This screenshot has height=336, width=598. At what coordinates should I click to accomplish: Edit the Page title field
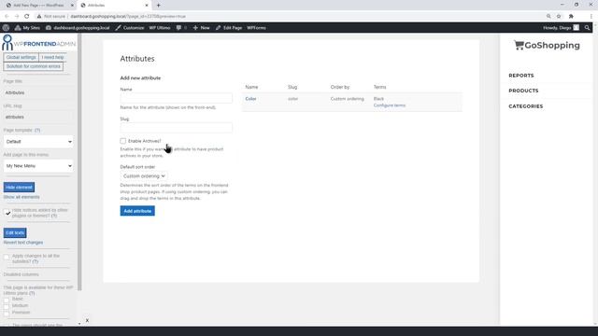[38, 92]
